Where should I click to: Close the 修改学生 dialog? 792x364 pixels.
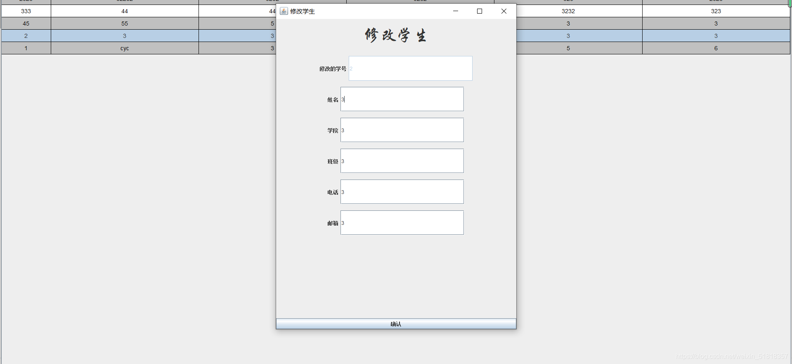coord(504,11)
